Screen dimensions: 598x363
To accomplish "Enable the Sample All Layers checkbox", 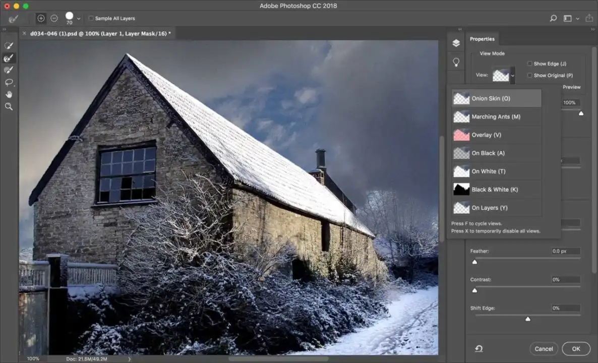I will [91, 18].
